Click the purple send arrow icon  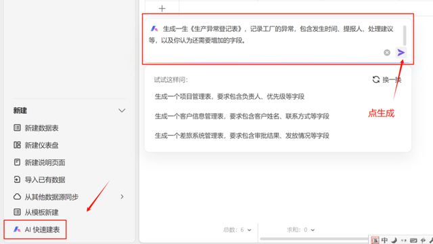[401, 53]
